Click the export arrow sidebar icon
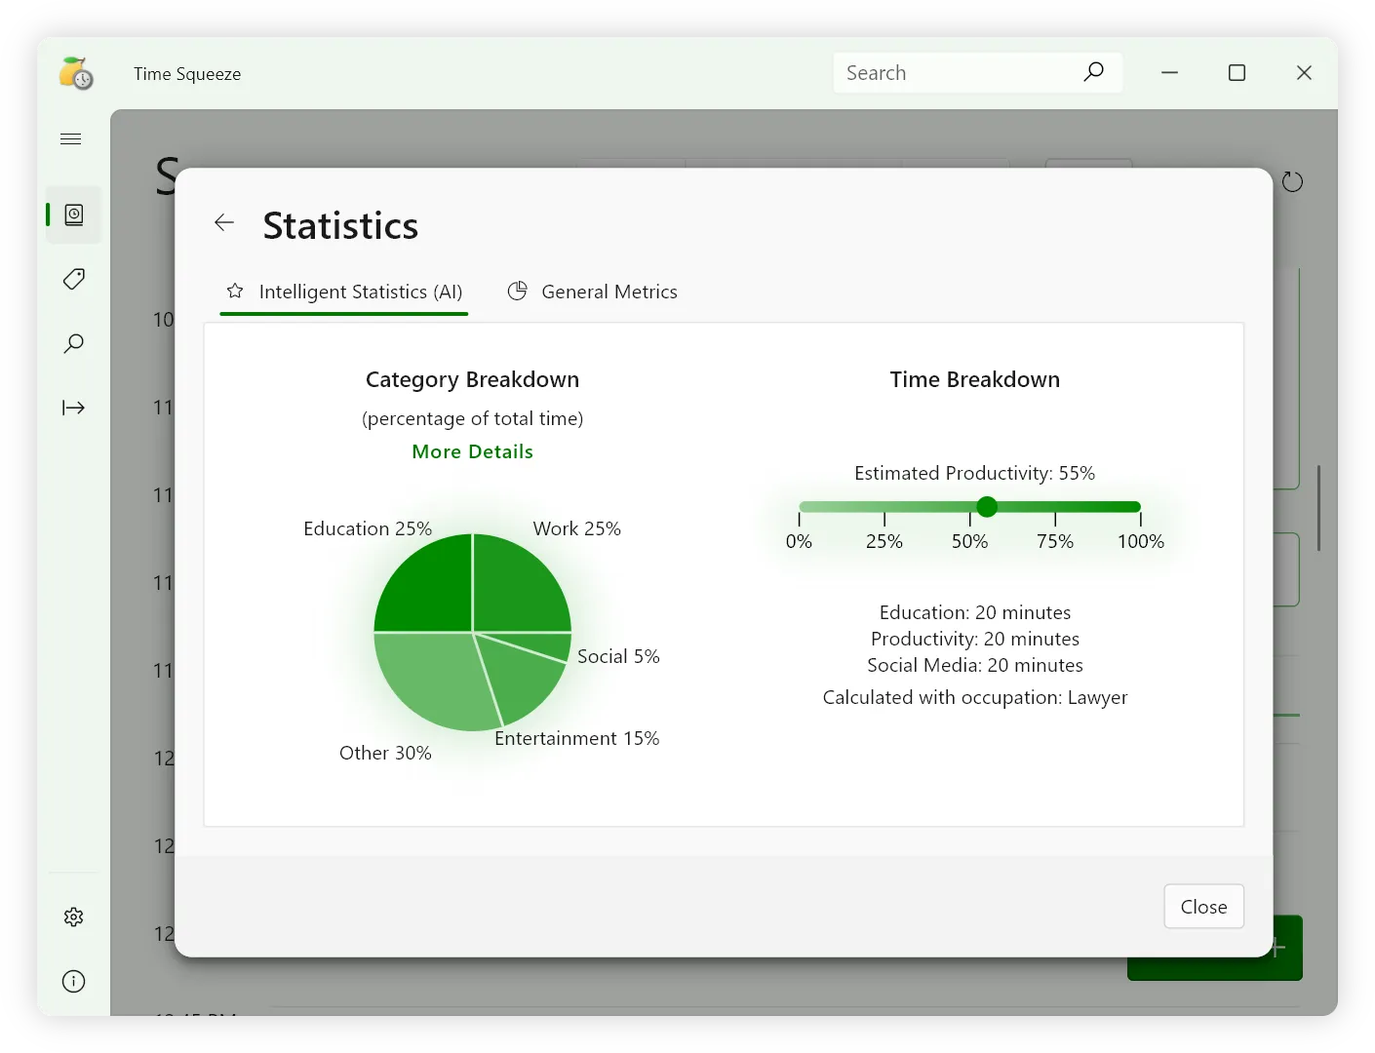Viewport: 1375px width, 1053px height. [x=74, y=408]
